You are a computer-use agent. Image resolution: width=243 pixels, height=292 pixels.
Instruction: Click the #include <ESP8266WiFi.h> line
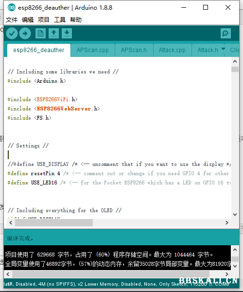[42, 99]
